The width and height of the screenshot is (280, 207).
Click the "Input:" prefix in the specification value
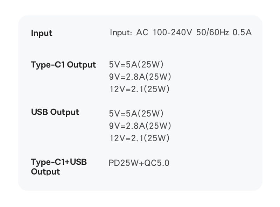pos(121,33)
